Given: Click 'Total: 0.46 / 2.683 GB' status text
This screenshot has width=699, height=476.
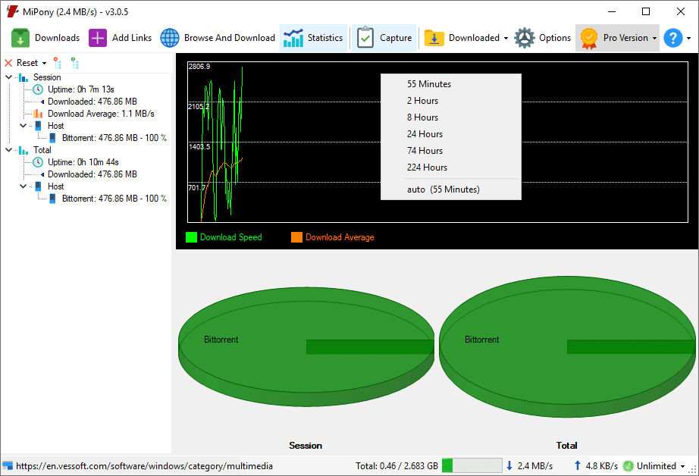Looking at the screenshot, I should tap(397, 466).
